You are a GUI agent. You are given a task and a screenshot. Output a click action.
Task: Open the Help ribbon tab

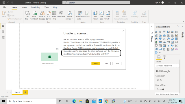55,7
